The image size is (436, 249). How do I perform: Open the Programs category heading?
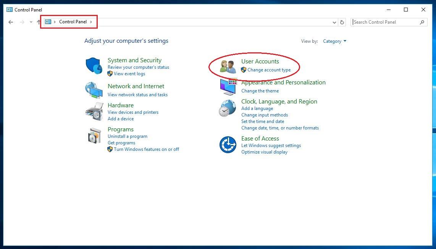(x=121, y=129)
